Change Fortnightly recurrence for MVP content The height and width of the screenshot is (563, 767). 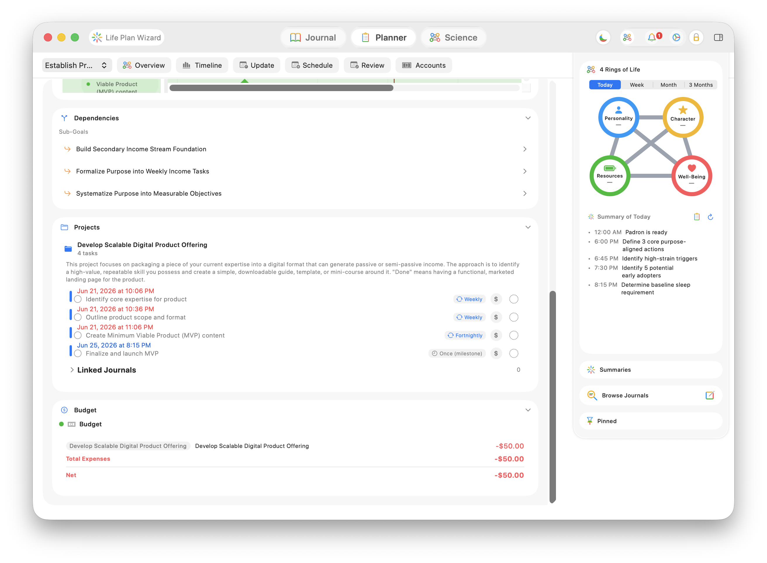[465, 335]
